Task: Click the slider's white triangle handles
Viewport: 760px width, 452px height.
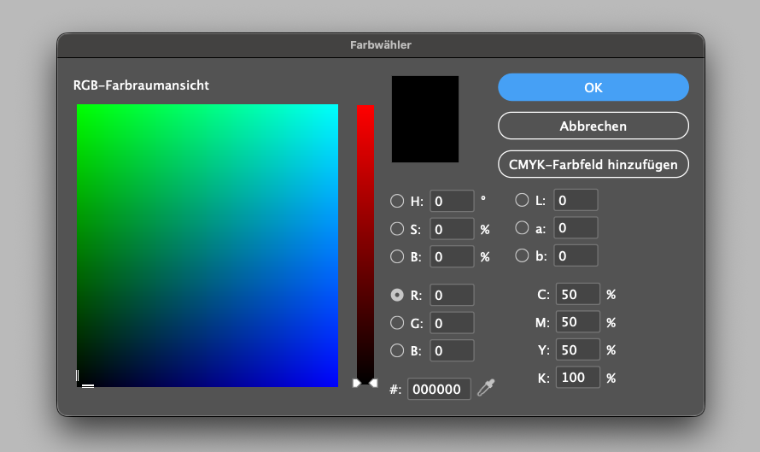Action: tap(365, 383)
